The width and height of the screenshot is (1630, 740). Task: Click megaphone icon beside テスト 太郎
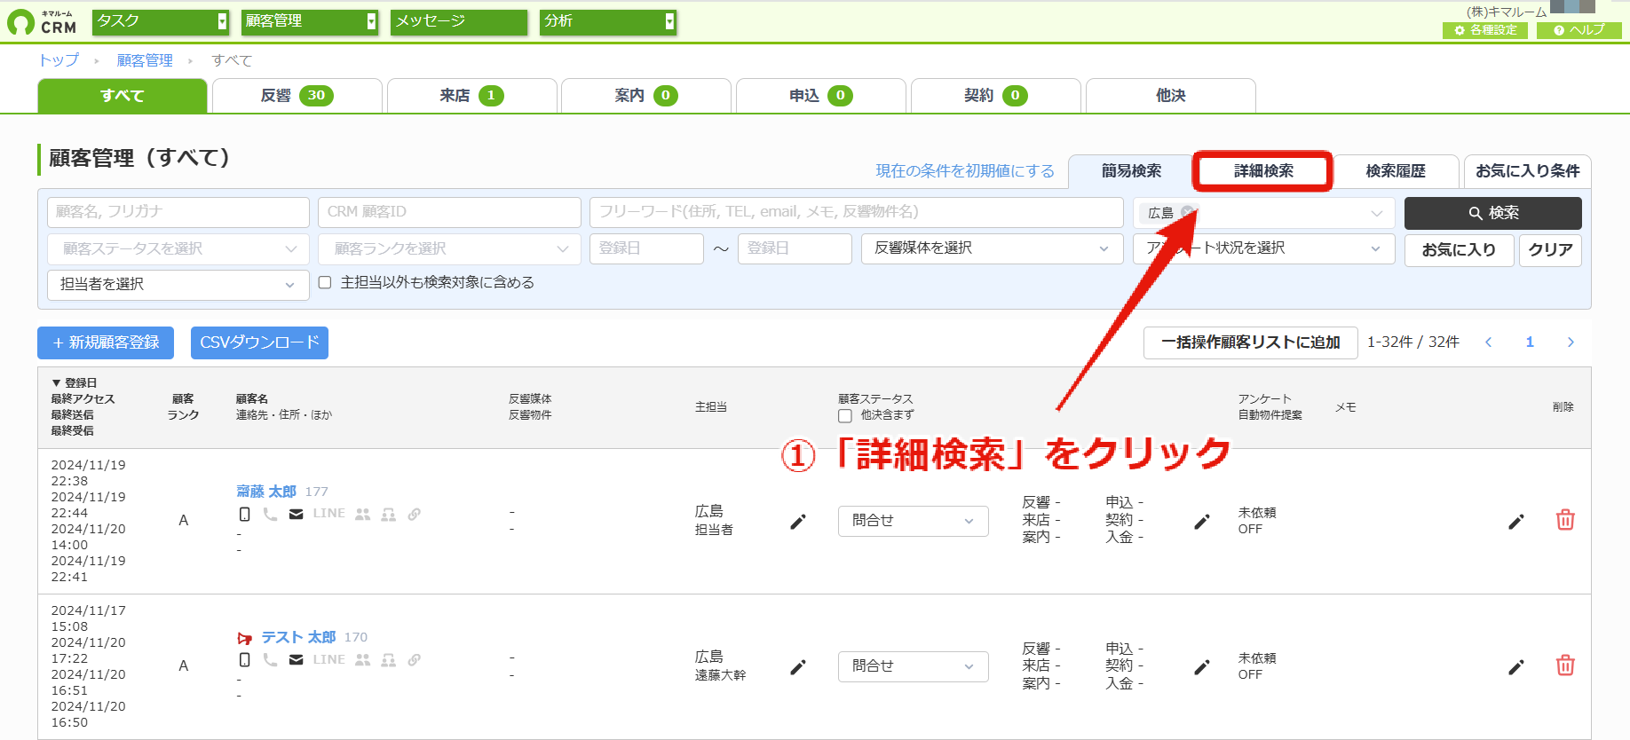click(x=245, y=638)
